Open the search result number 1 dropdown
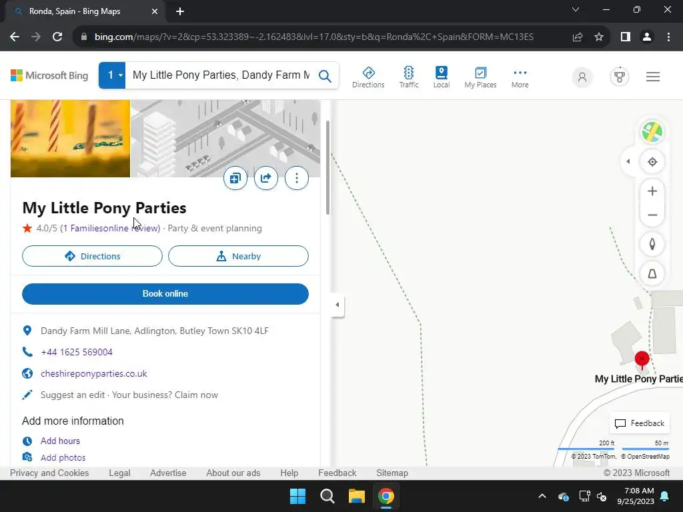This screenshot has width=683, height=512. point(112,75)
